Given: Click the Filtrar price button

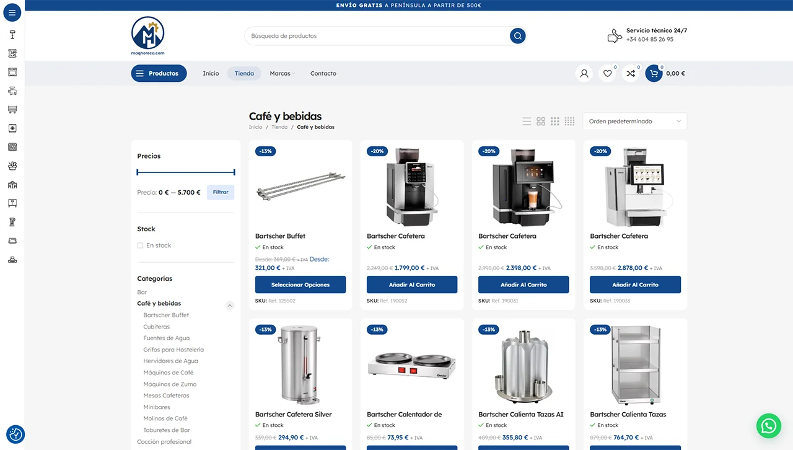Looking at the screenshot, I should pyautogui.click(x=221, y=192).
